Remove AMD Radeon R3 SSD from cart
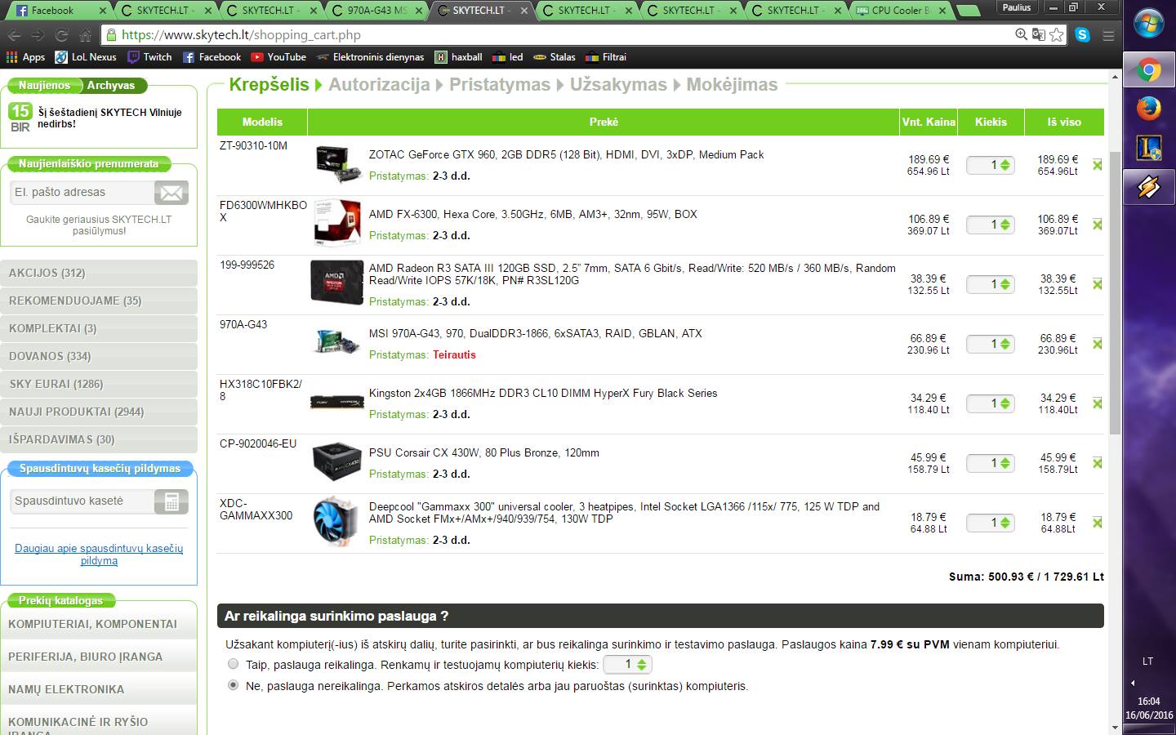Screen dimensions: 1176x735 coord(1098,284)
